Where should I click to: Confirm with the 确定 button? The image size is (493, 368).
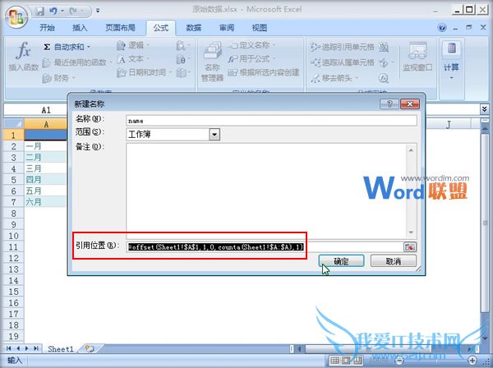click(x=341, y=261)
